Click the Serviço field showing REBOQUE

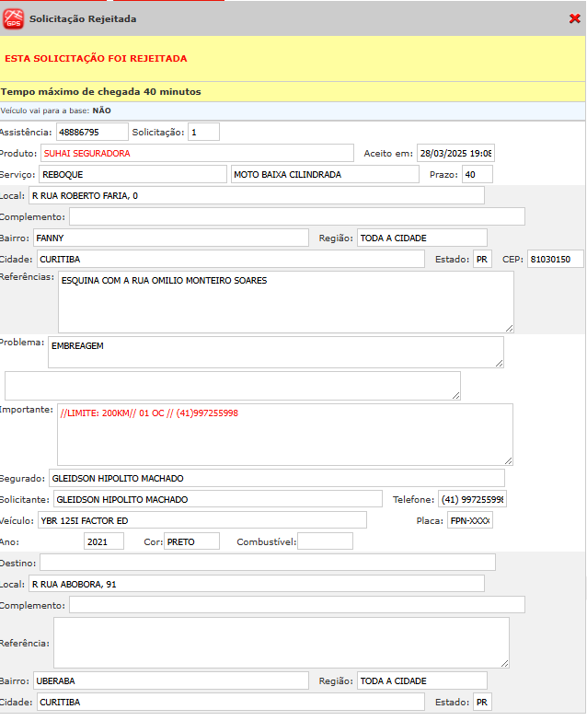click(x=132, y=174)
